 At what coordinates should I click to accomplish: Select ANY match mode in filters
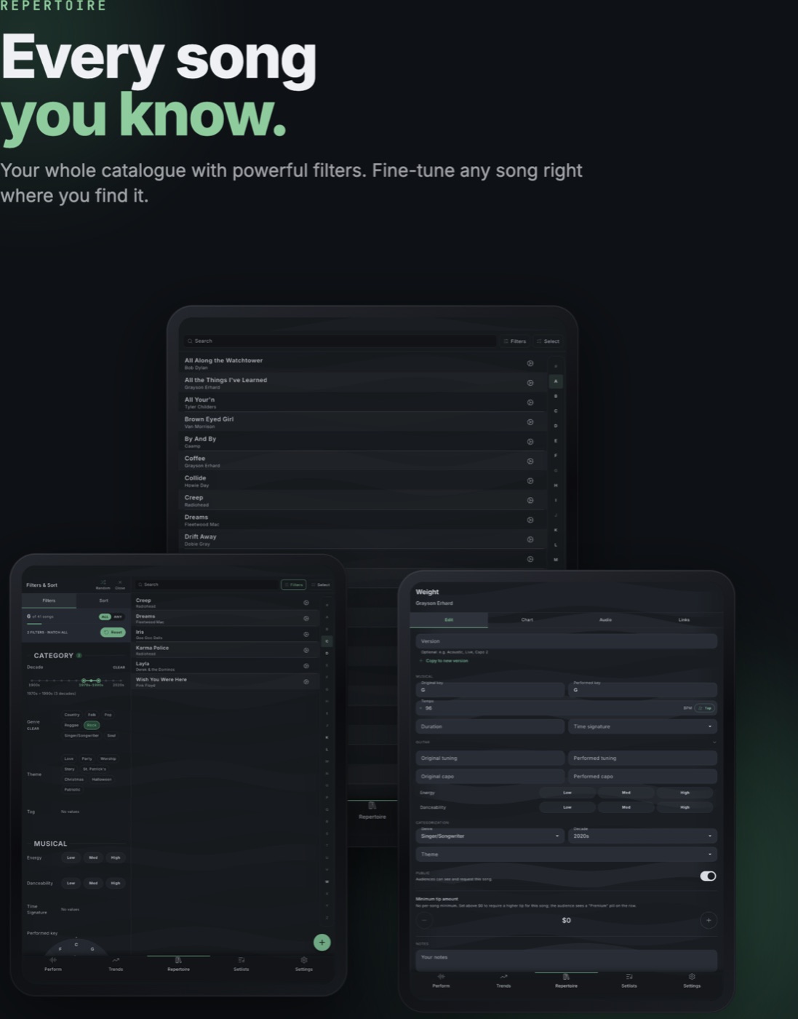pyautogui.click(x=118, y=616)
